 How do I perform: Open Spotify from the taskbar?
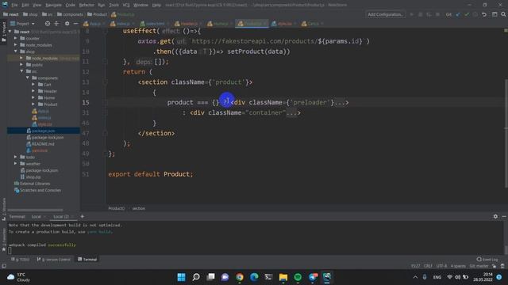[298, 277]
